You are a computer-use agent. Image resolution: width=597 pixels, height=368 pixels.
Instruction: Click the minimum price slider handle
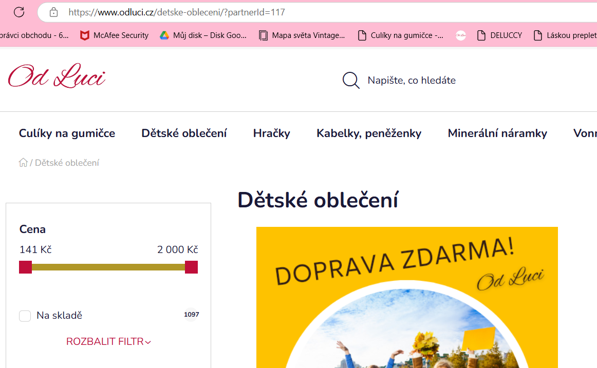(x=26, y=267)
